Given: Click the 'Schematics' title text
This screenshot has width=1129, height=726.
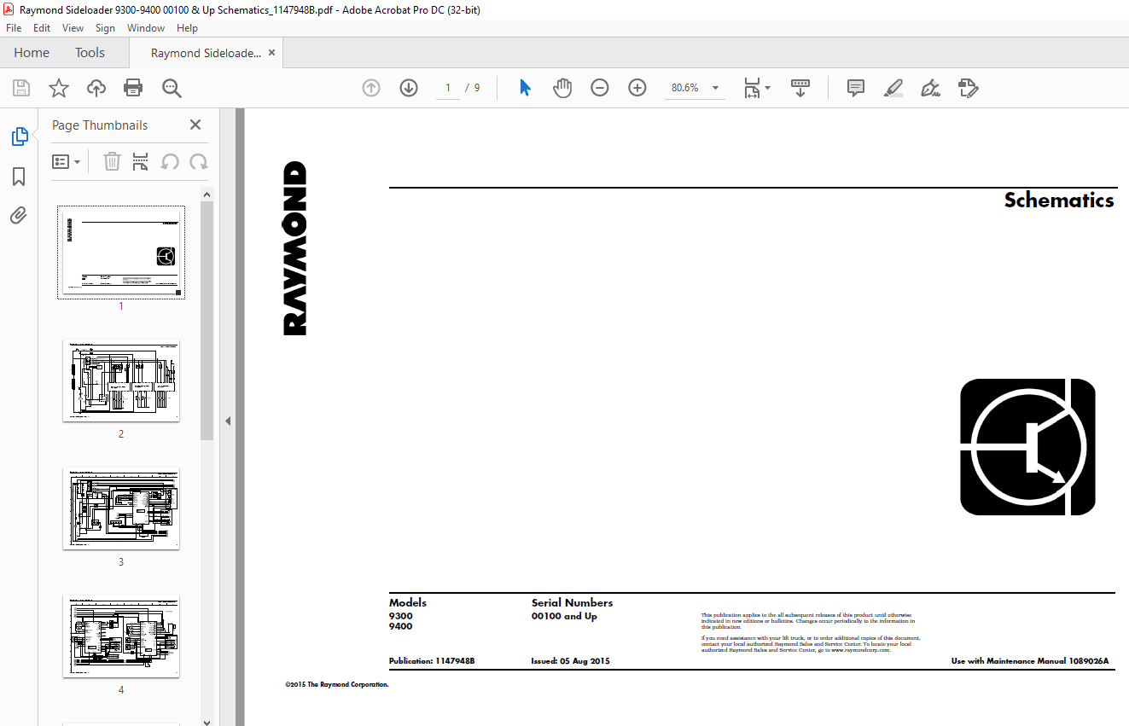Looking at the screenshot, I should [x=1059, y=200].
